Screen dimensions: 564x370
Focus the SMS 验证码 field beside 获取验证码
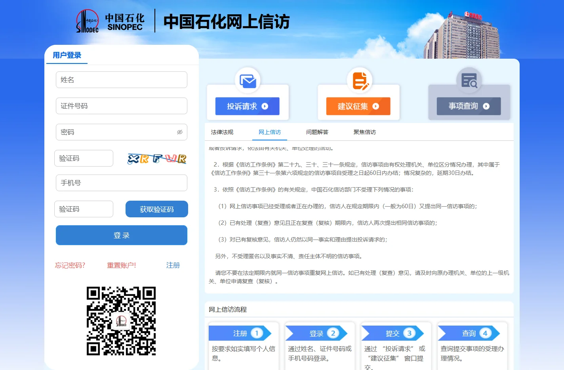[84, 209]
